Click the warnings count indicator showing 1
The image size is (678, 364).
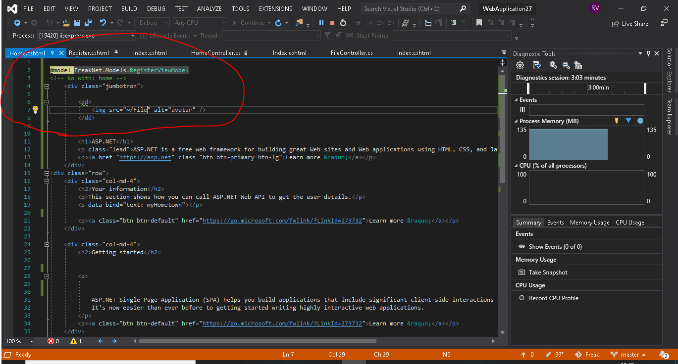pyautogui.click(x=76, y=341)
